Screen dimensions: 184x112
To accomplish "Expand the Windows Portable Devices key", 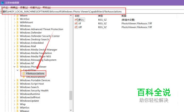I will 14,80.
